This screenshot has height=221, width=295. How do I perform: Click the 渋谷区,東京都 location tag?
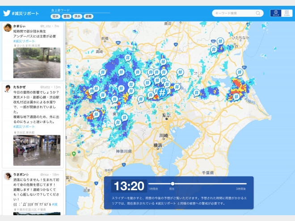[x=26, y=133]
